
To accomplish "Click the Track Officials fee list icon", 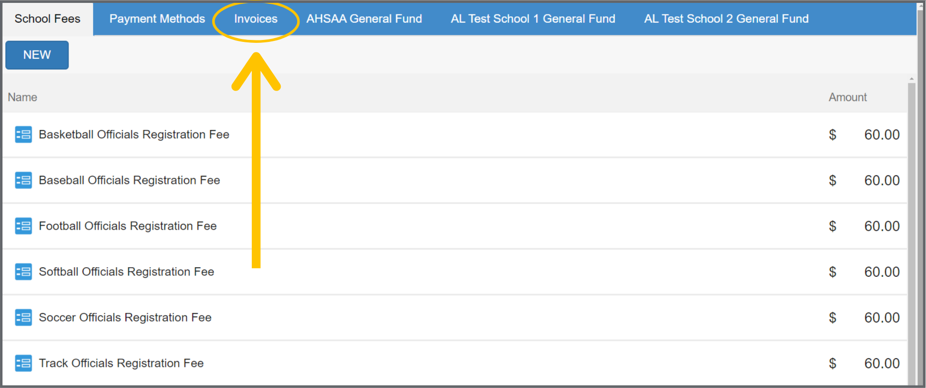I will pyautogui.click(x=23, y=363).
